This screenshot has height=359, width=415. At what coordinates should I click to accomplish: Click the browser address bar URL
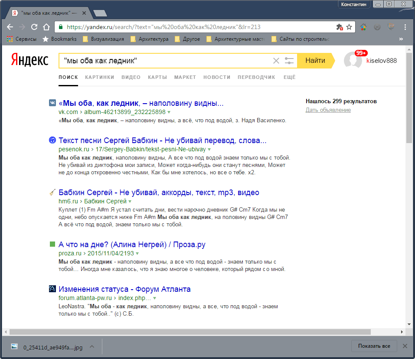tap(163, 27)
